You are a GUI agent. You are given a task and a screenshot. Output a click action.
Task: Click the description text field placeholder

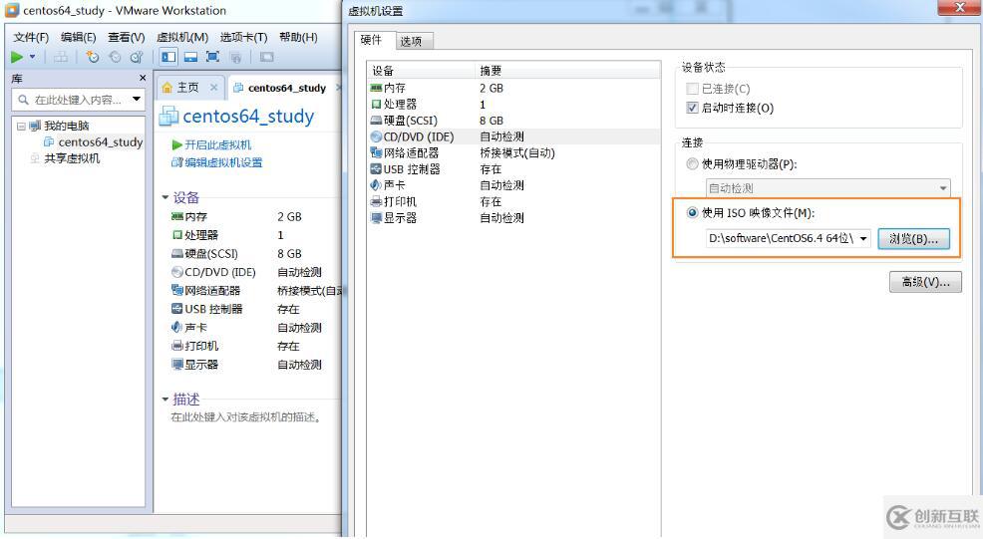[x=247, y=416]
